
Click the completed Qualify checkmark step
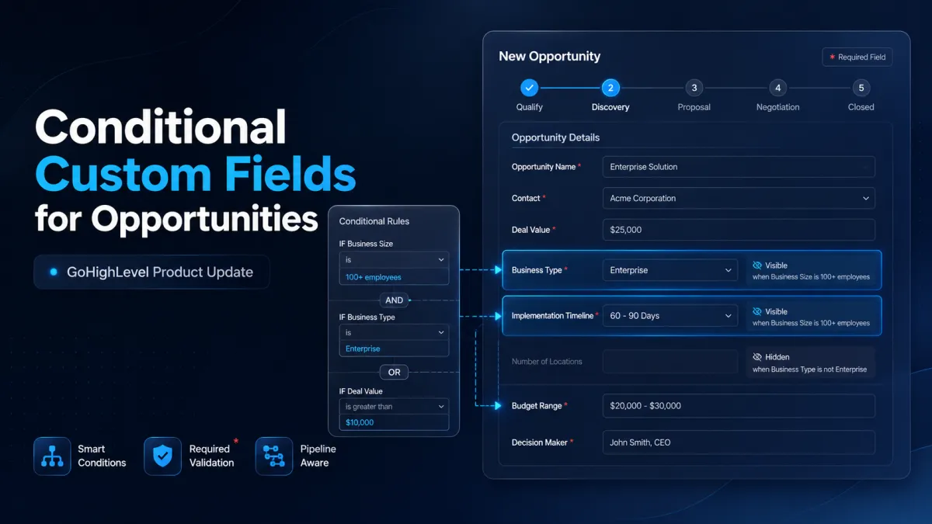529,88
